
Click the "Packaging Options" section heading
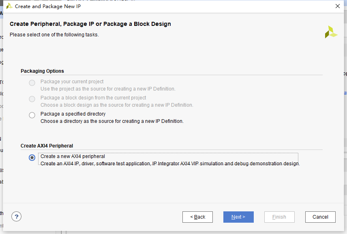[42, 71]
